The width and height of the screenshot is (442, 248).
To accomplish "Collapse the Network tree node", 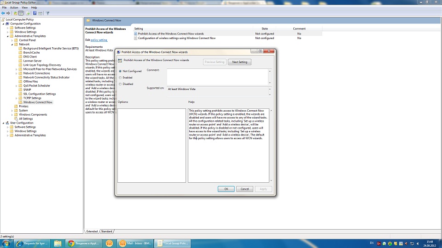I will point(12,45).
